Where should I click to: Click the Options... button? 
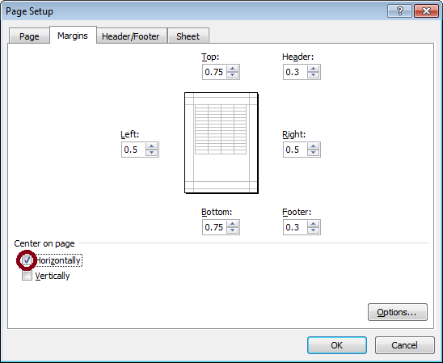(397, 312)
